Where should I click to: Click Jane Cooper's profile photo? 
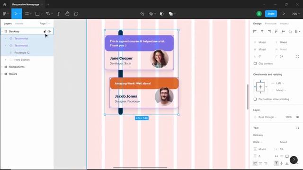click(159, 59)
